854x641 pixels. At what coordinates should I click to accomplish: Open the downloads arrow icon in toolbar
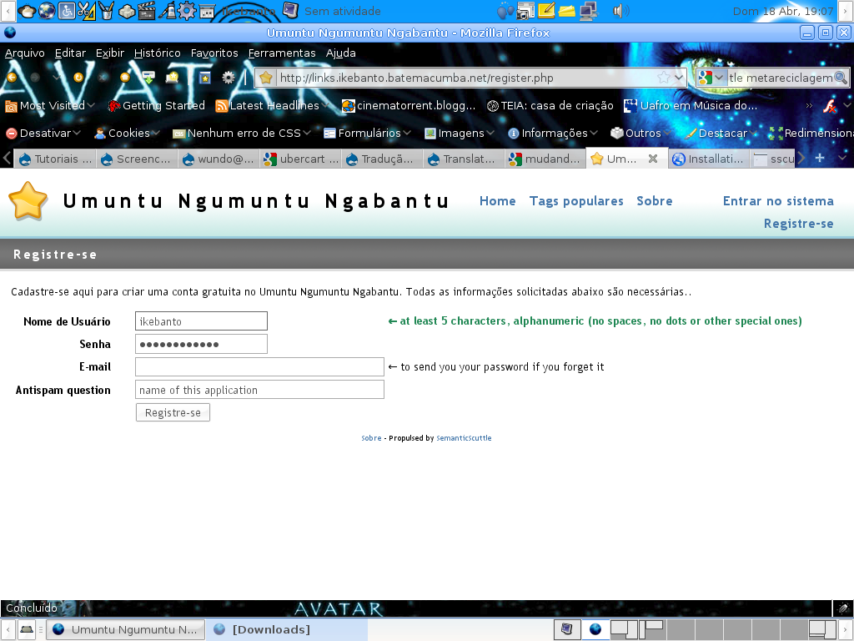[x=148, y=78]
